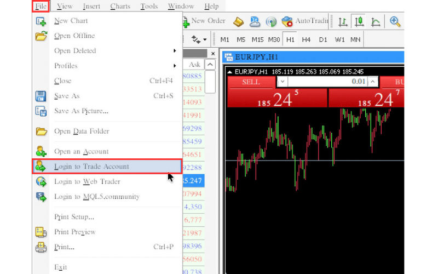
Task: Click the Open an Account icon
Action: [41, 151]
